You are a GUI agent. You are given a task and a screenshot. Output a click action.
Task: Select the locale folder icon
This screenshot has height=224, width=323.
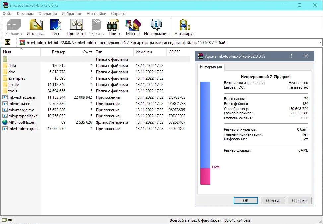[x=5, y=85]
